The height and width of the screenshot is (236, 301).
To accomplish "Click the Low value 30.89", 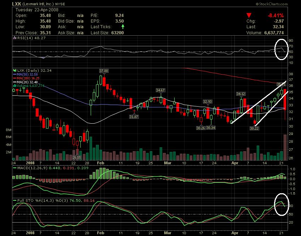I will (x=45, y=27).
